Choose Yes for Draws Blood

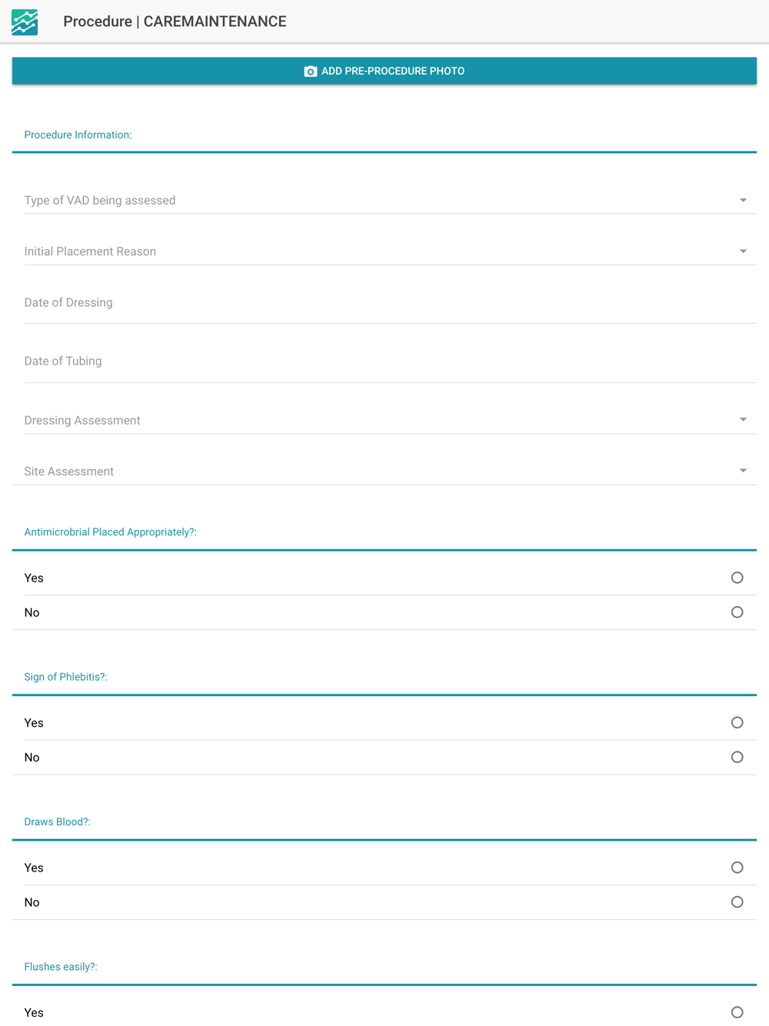[x=737, y=868]
